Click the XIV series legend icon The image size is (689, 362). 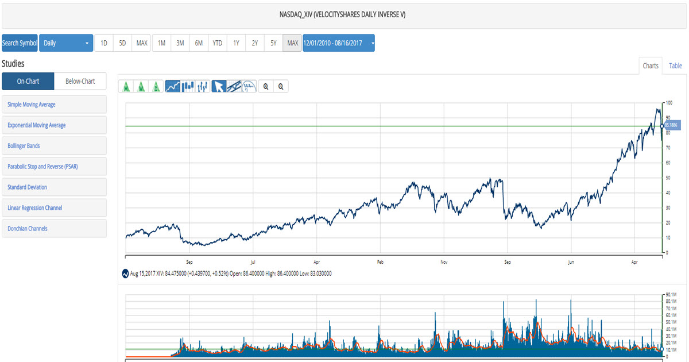coord(126,274)
